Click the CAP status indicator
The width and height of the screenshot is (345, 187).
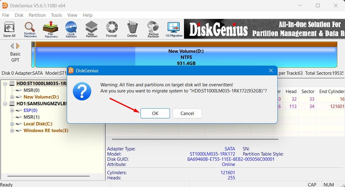point(312,185)
